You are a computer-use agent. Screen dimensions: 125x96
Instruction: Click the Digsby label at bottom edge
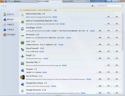pyautogui.click(x=57, y=95)
